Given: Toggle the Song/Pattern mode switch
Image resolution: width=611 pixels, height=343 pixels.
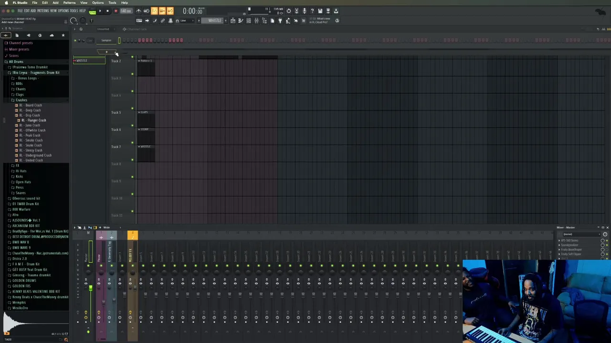Looking at the screenshot, I should pos(92,11).
